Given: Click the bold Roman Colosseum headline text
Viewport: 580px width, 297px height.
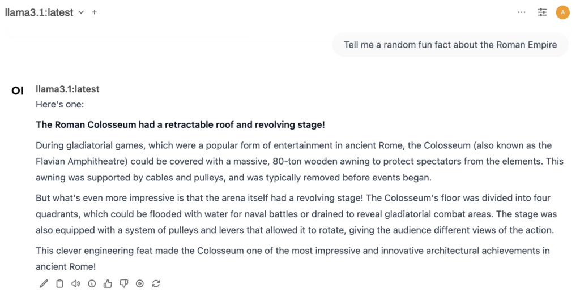Looking at the screenshot, I should [180, 124].
